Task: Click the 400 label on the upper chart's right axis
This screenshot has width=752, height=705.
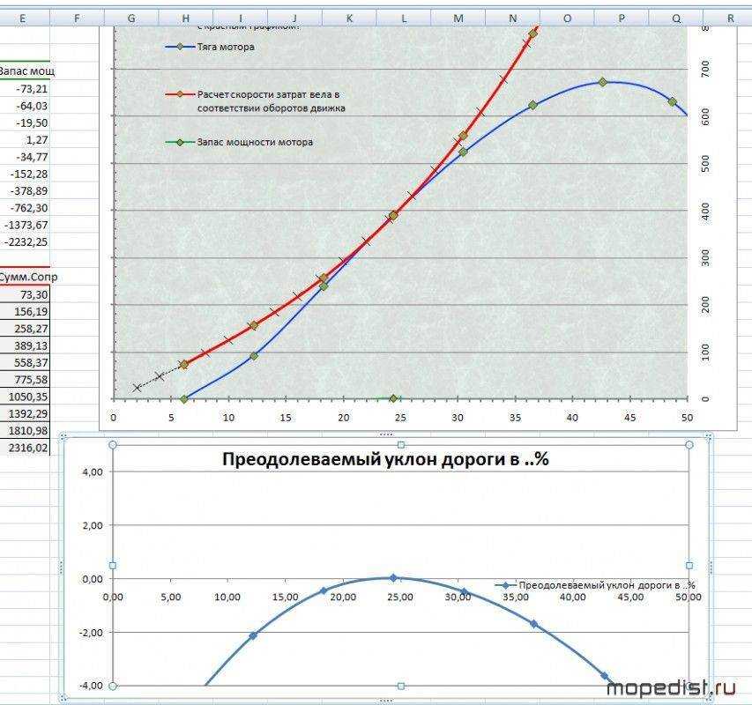Action: pos(705,211)
